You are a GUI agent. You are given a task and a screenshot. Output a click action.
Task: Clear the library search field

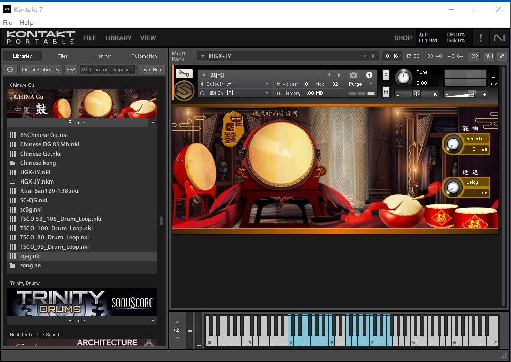point(132,70)
